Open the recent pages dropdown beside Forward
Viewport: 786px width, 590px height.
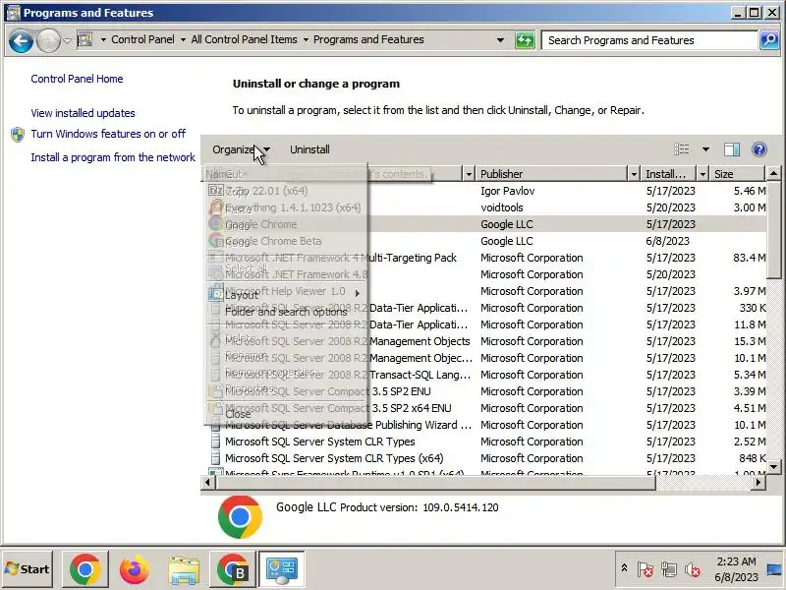[x=67, y=40]
